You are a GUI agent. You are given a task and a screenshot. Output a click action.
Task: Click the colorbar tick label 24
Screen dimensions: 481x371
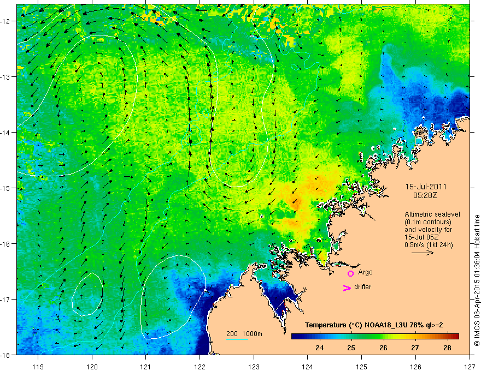pyautogui.click(x=319, y=348)
